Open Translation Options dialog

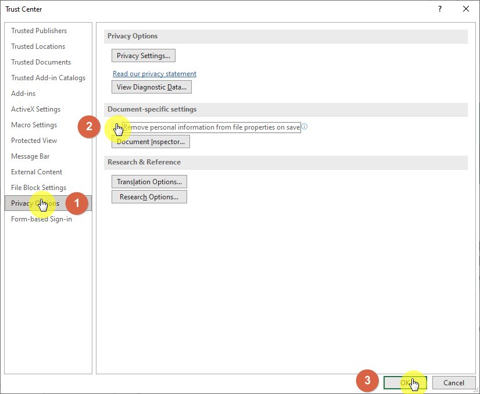click(x=149, y=182)
